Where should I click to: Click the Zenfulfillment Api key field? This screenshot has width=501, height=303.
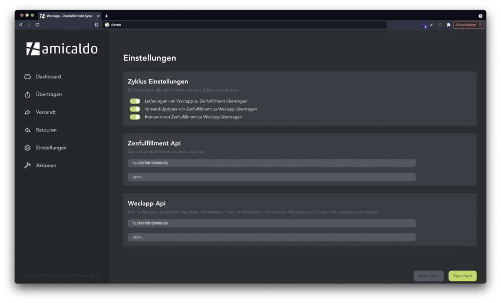point(272,163)
